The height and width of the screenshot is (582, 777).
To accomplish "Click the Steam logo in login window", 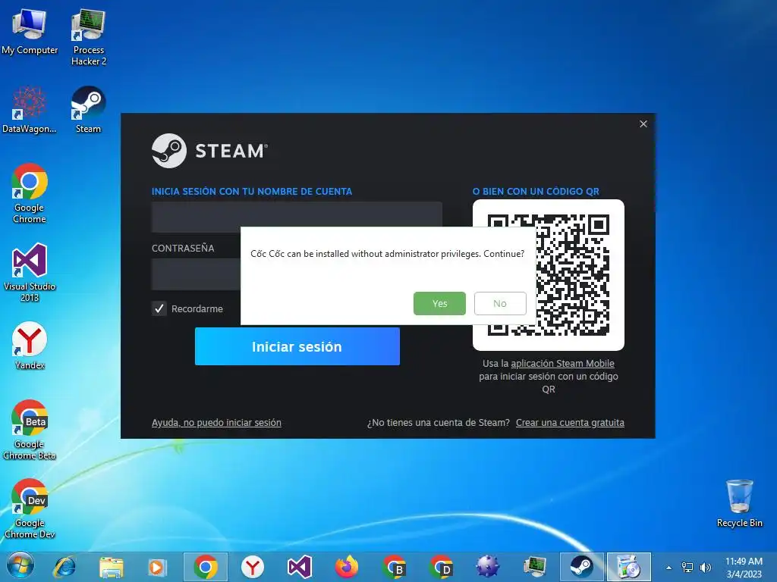I will point(209,151).
